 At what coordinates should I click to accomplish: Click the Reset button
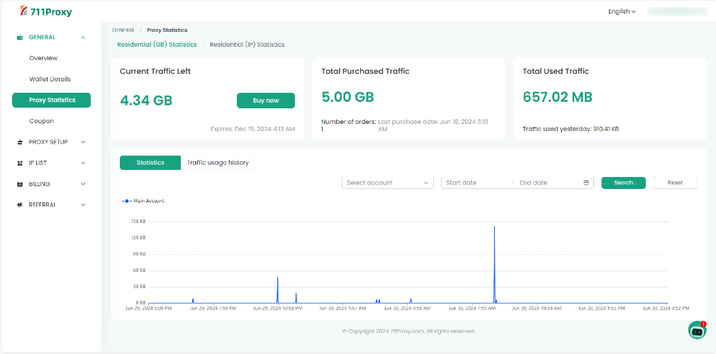point(676,183)
